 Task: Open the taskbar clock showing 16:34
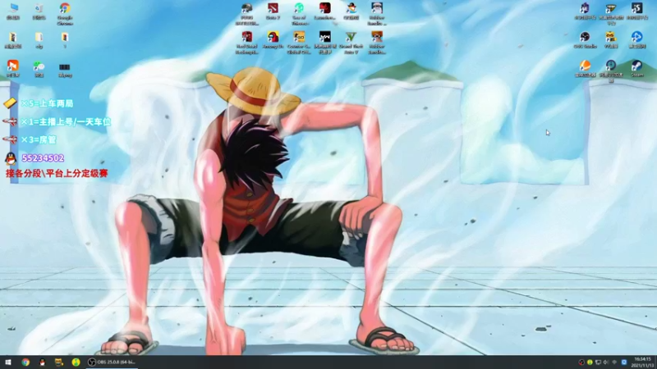point(642,362)
